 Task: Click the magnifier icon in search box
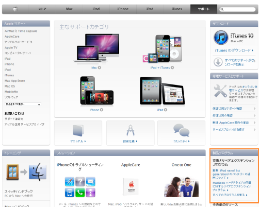click(222, 9)
